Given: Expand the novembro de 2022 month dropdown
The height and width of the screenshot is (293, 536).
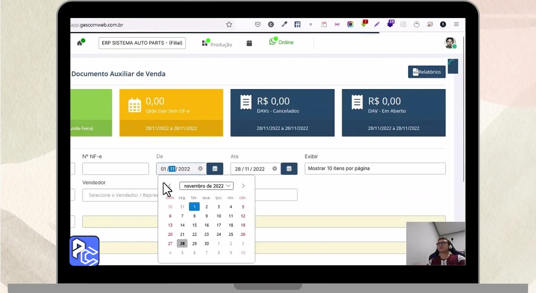Looking at the screenshot, I should (x=206, y=186).
